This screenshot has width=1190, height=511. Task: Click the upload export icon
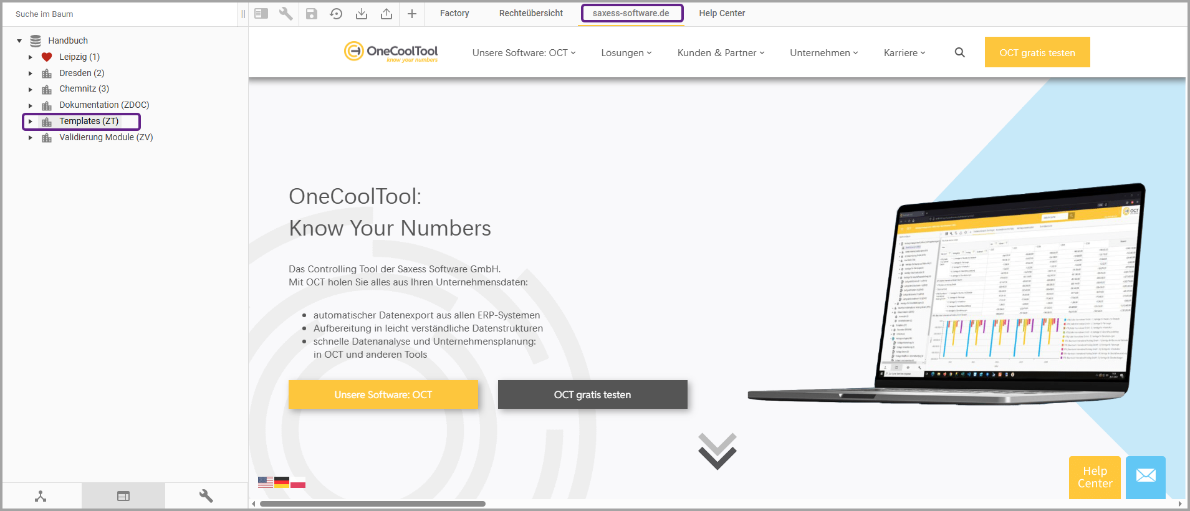click(386, 14)
